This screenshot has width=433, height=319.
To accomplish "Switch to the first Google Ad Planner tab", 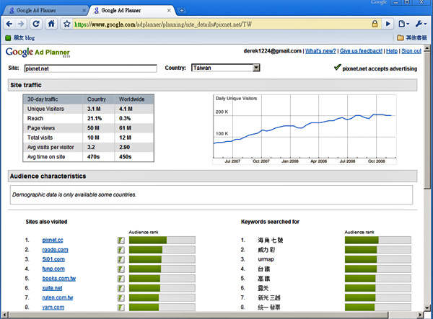I will pos(44,11).
